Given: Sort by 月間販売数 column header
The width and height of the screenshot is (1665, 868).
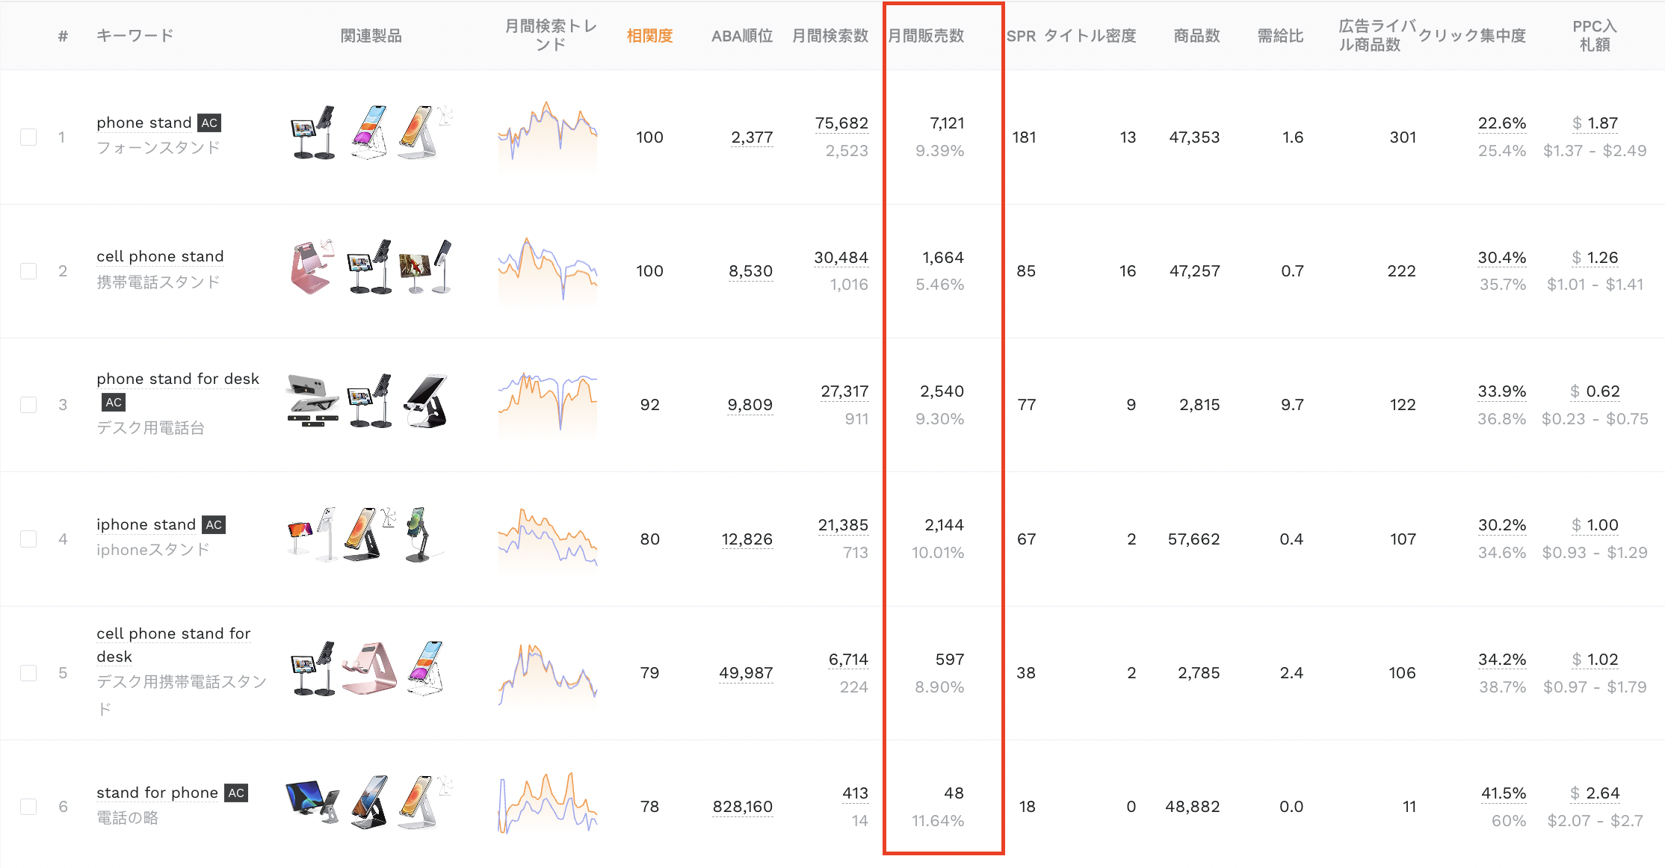Looking at the screenshot, I should [x=926, y=35].
